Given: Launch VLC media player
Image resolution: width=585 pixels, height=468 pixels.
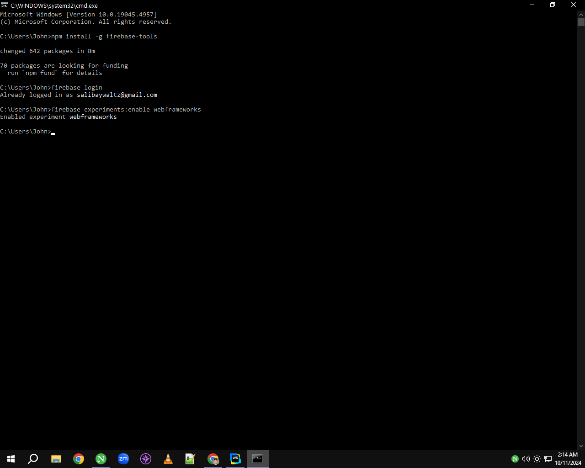Looking at the screenshot, I should tap(168, 459).
